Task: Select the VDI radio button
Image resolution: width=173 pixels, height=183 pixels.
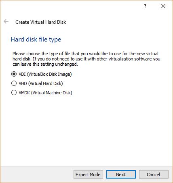Action: (14, 74)
